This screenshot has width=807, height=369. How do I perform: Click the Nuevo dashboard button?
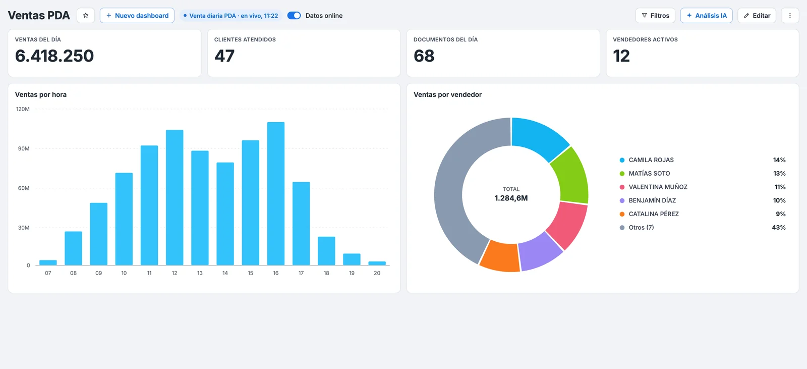137,16
